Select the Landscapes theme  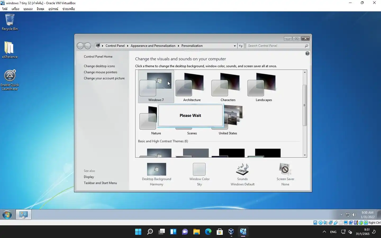(x=264, y=87)
